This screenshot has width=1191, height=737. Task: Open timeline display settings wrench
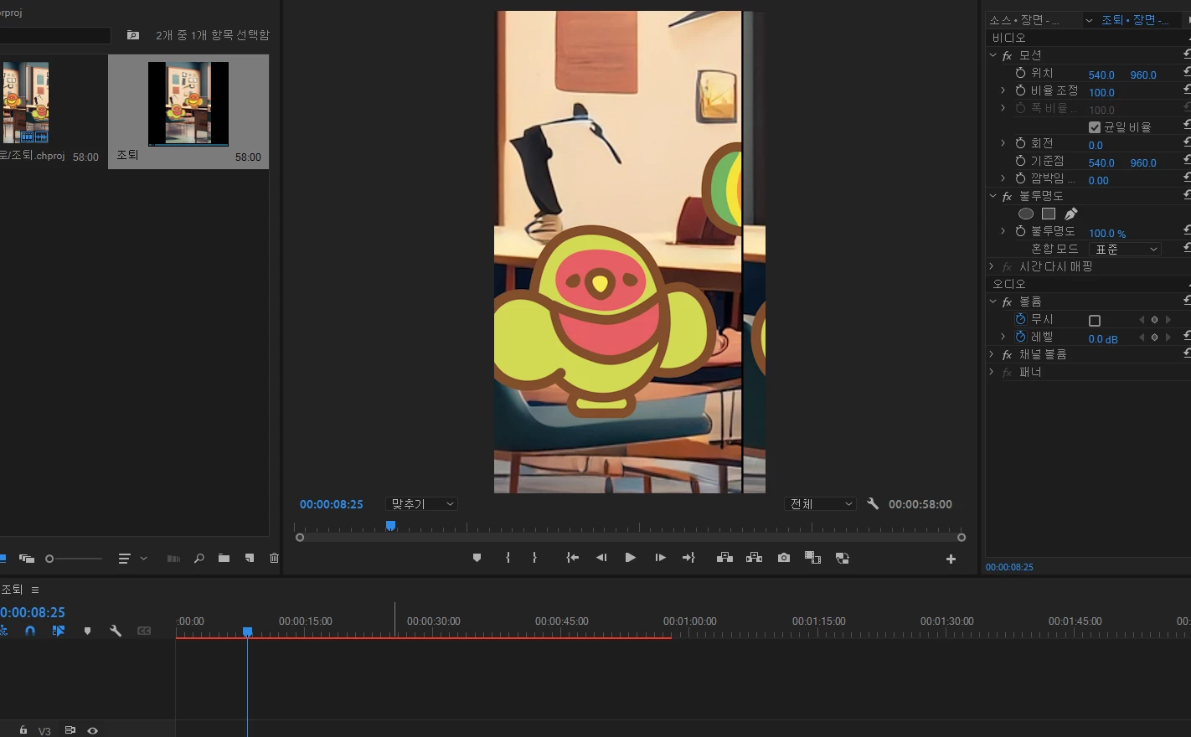click(x=116, y=631)
